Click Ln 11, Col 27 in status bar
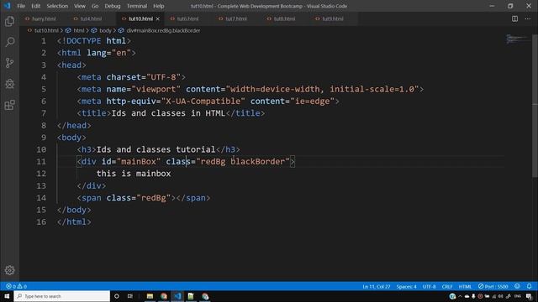538x302 pixels. pos(377,286)
